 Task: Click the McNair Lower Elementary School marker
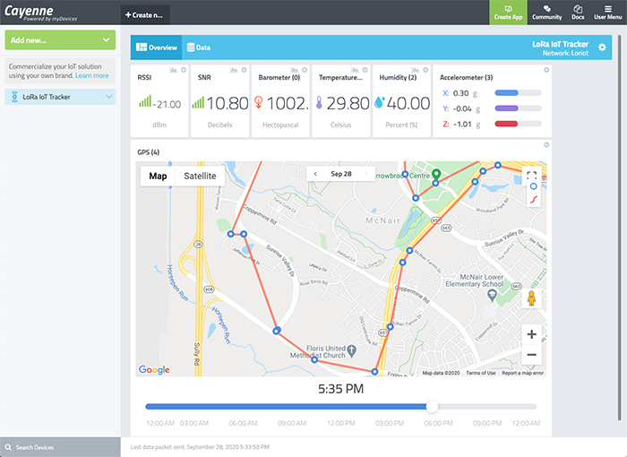tap(492, 296)
